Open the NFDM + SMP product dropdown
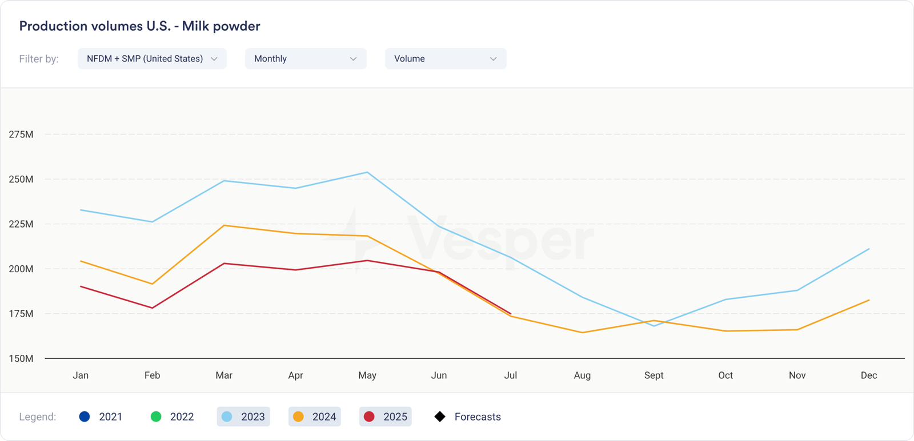This screenshot has height=441, width=914. pyautogui.click(x=152, y=59)
